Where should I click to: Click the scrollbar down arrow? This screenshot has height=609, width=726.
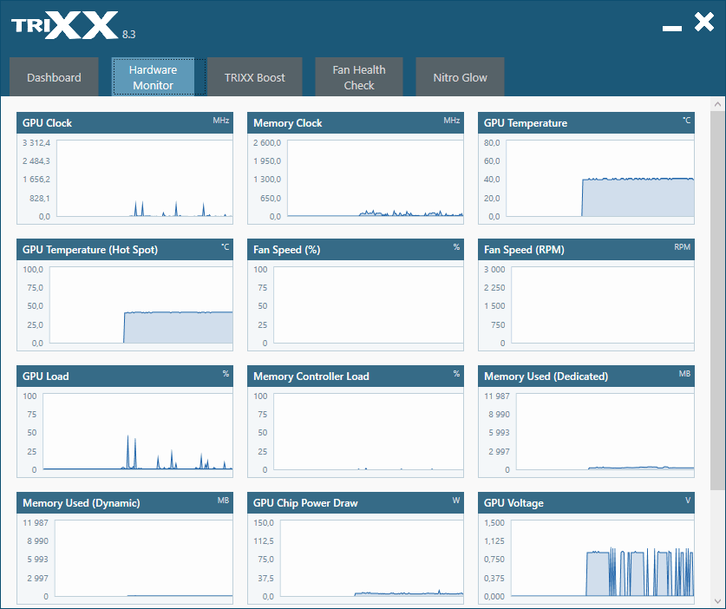[x=717, y=601]
